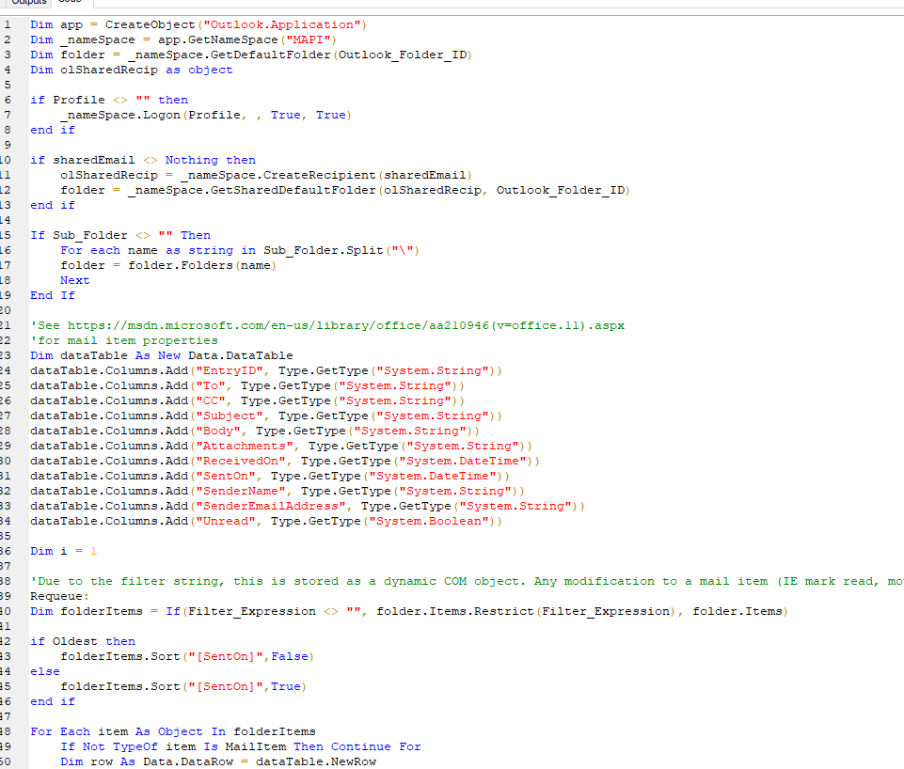Viewport: 904px width, 769px height.
Task: Click the 'Next' keyword on line 18
Action: pyautogui.click(x=75, y=280)
